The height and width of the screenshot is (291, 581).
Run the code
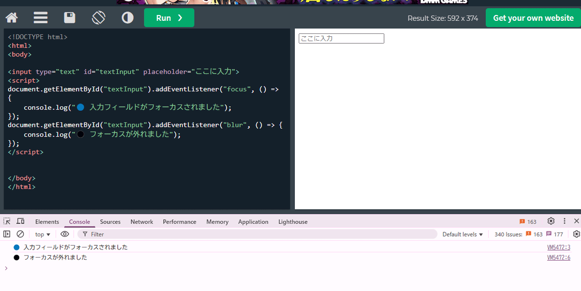coord(169,18)
